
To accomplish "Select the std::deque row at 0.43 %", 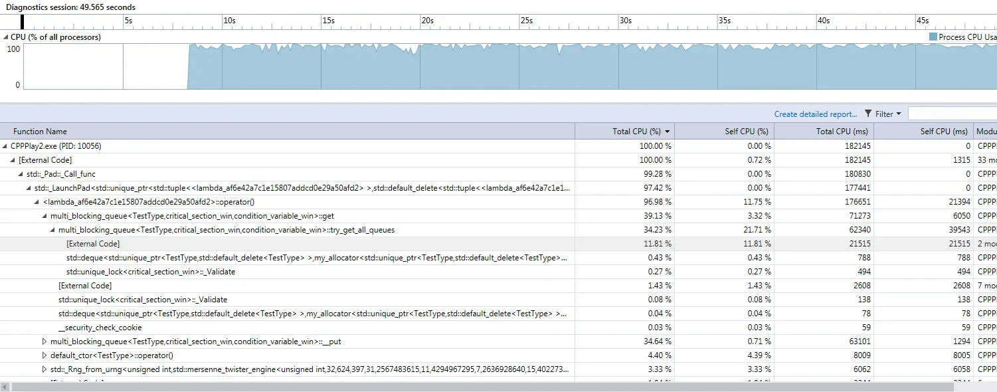I will tap(498, 258).
